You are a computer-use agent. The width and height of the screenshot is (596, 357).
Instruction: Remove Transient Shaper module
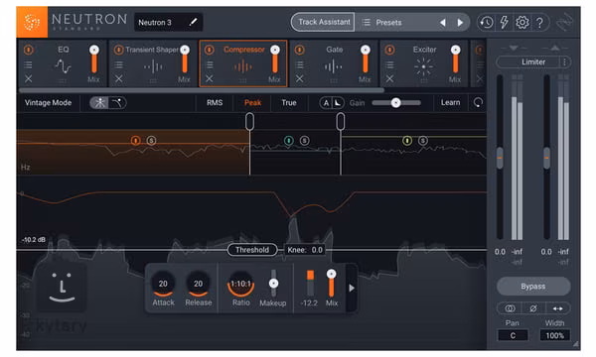pos(119,79)
